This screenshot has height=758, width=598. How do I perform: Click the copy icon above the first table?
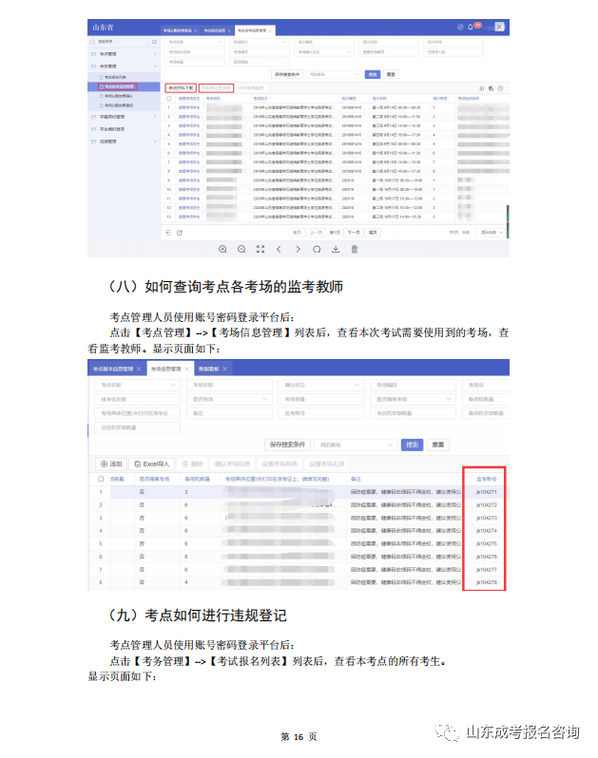click(x=491, y=88)
